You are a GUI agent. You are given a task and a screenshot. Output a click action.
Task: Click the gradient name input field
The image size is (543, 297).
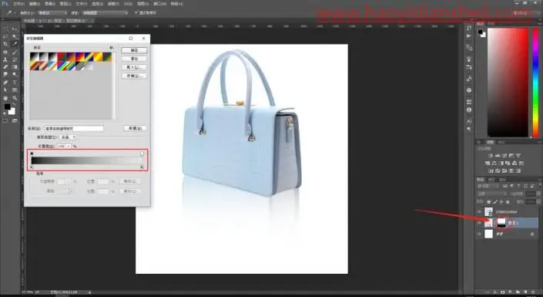74,128
